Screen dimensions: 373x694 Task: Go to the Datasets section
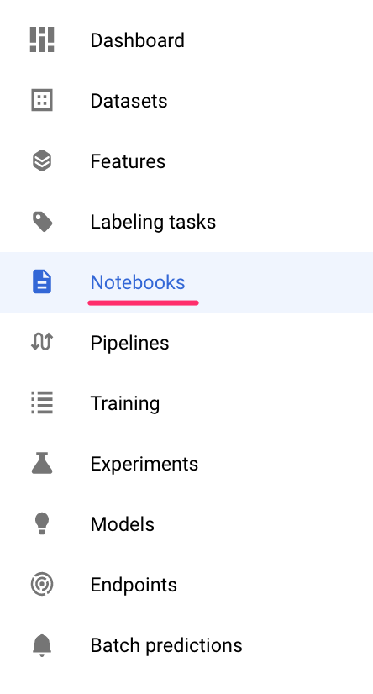pos(186,101)
